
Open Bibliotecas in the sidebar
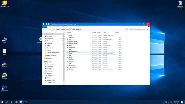click(49, 59)
